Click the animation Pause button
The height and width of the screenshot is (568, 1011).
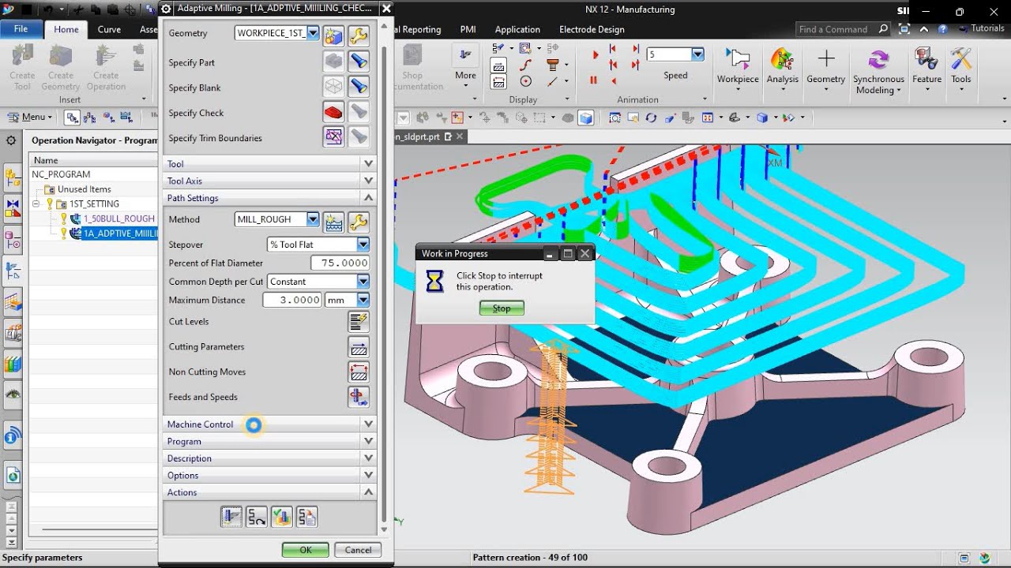(x=593, y=80)
